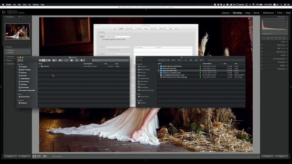This screenshot has height=164, width=292.
Task: Click the Copy button in Lightroom
Action: 10,156
